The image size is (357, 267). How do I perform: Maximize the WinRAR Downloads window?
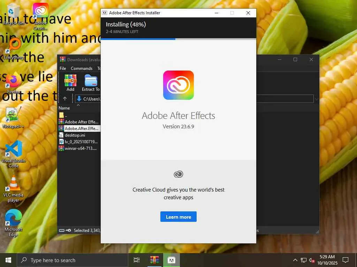[295, 59]
